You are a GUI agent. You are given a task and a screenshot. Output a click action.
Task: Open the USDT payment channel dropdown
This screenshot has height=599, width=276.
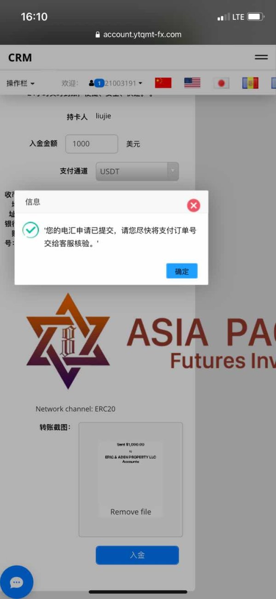137,171
